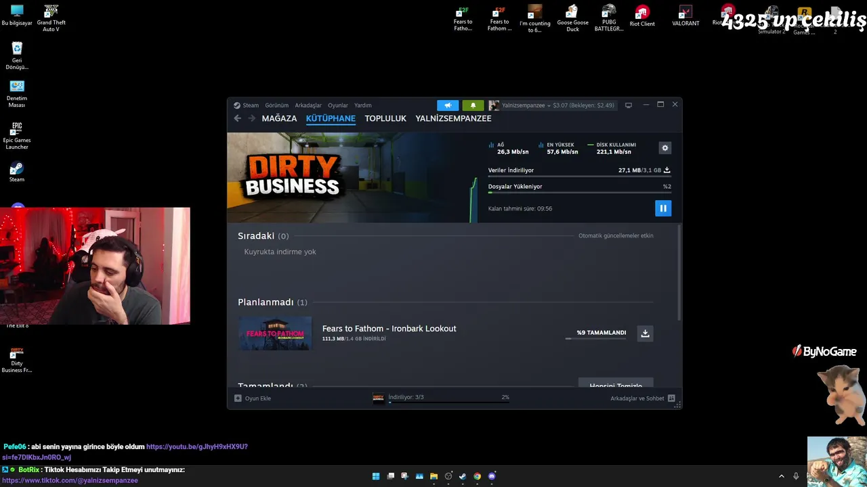
Task: Open Discord from the taskbar
Action: tap(492, 476)
